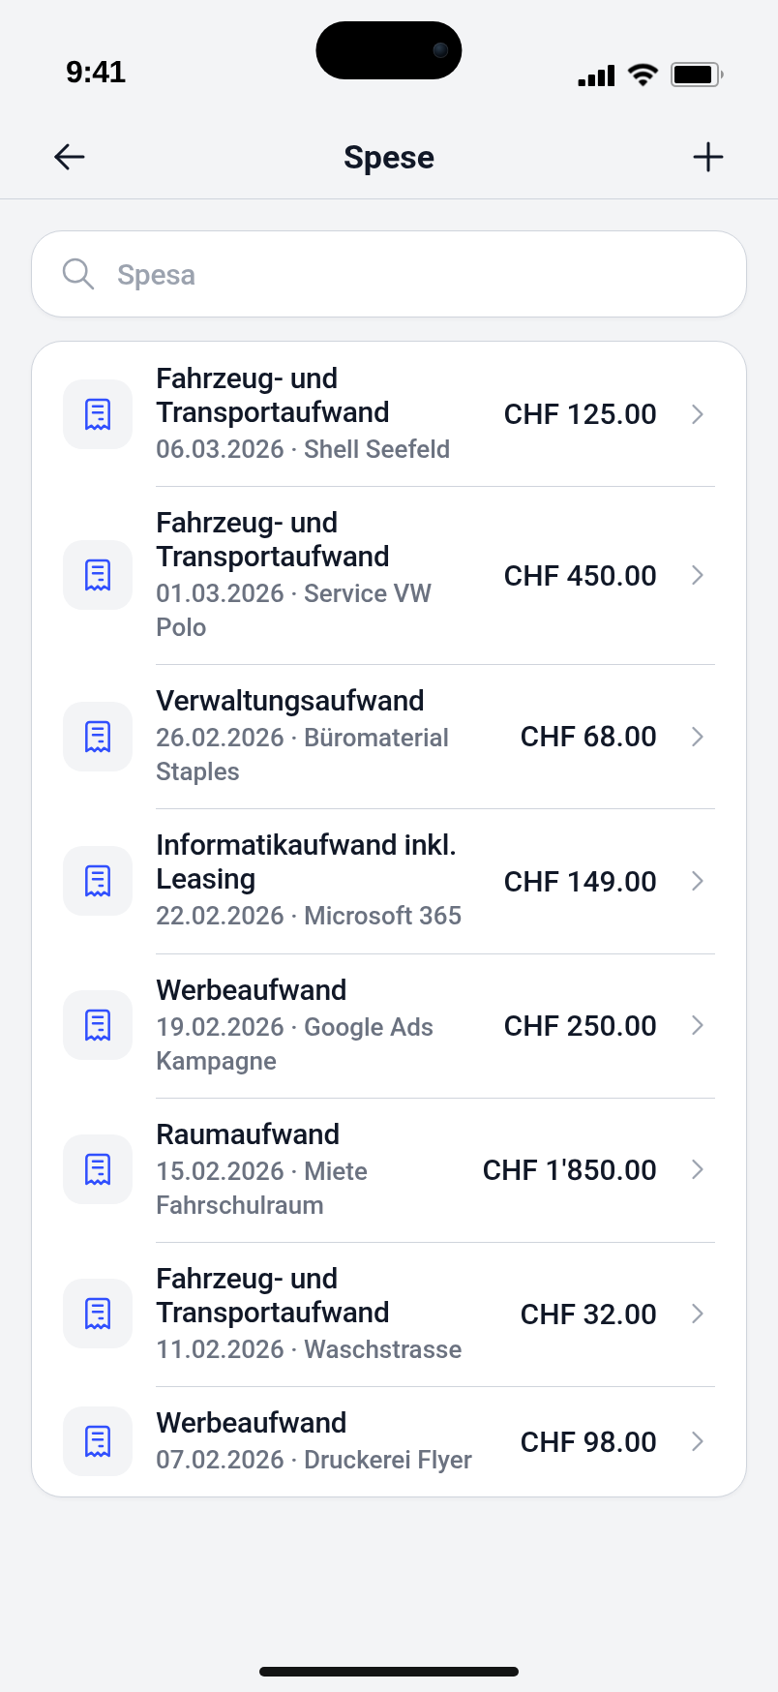Tap receipt icon for Miete Fahrschulraum
This screenshot has width=778, height=1692.
point(98,1169)
